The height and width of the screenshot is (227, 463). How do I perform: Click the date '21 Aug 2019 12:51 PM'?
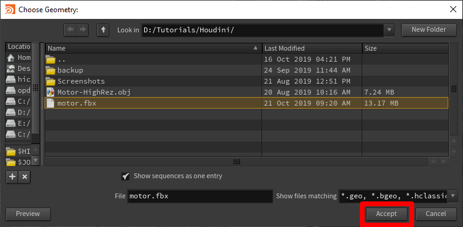pyautogui.click(x=307, y=81)
